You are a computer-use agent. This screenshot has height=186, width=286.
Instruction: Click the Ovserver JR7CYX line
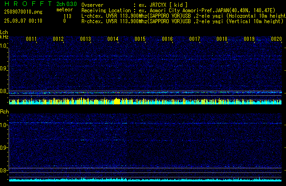[x=135, y=5]
